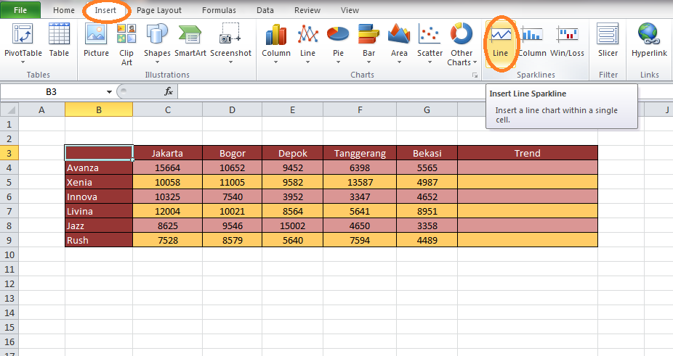
Task: Insert a Hyperlink
Action: pyautogui.click(x=649, y=41)
